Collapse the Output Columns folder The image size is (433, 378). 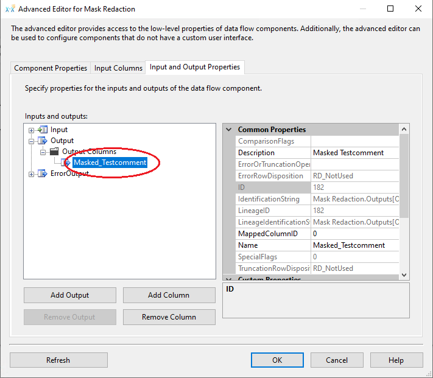point(43,152)
